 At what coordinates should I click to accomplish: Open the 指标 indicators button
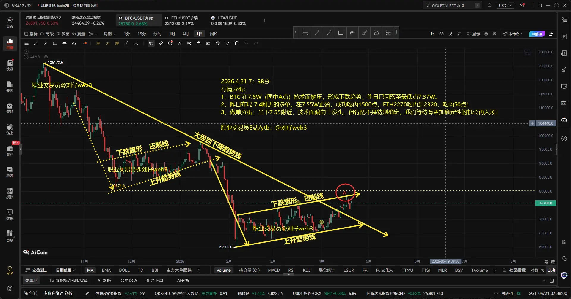31,34
